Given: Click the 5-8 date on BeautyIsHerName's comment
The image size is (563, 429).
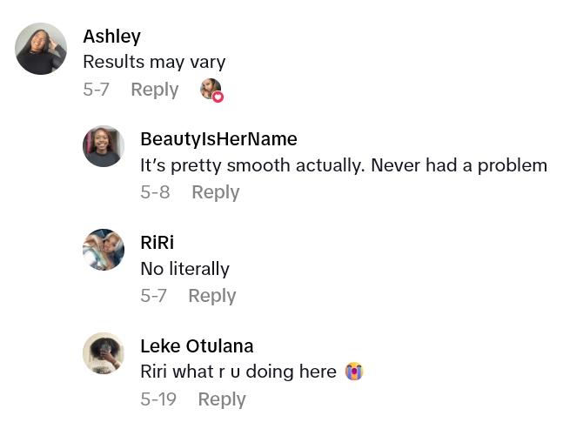Looking at the screenshot, I should point(155,192).
